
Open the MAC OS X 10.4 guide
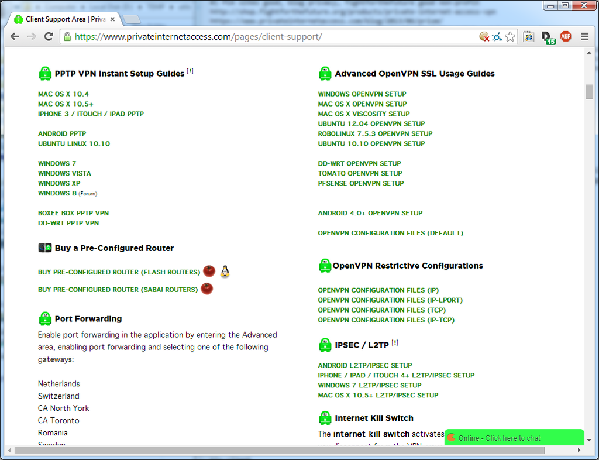(x=63, y=94)
